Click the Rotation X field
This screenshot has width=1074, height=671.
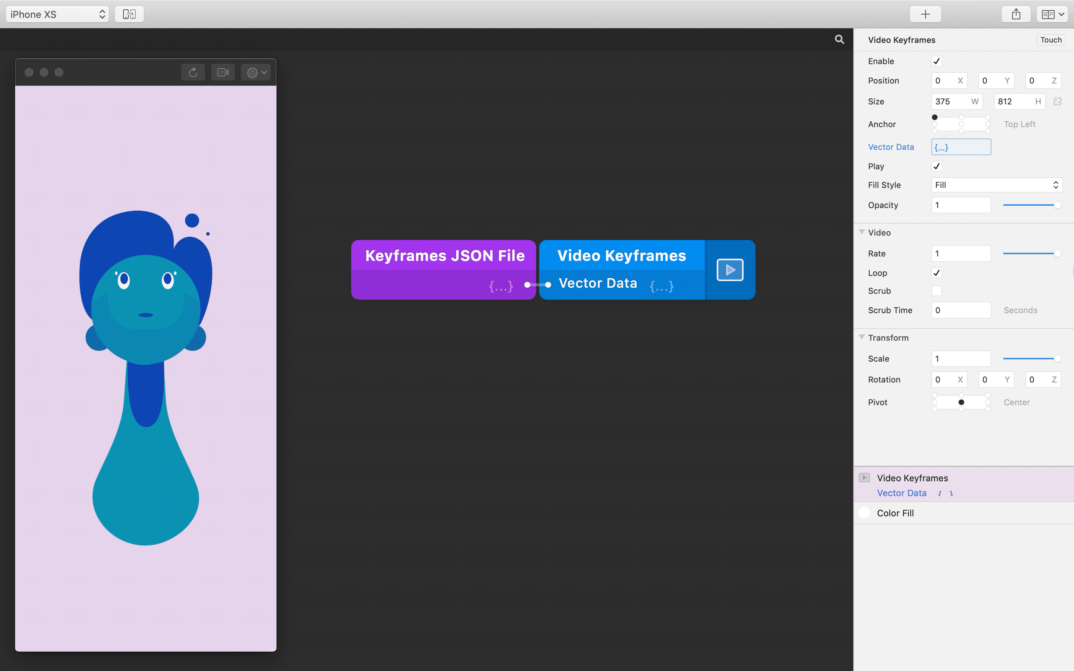949,379
